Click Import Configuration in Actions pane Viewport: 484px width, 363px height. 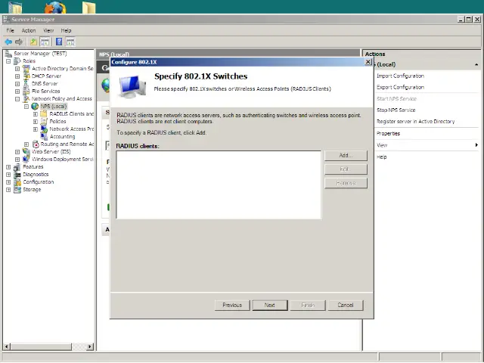400,76
